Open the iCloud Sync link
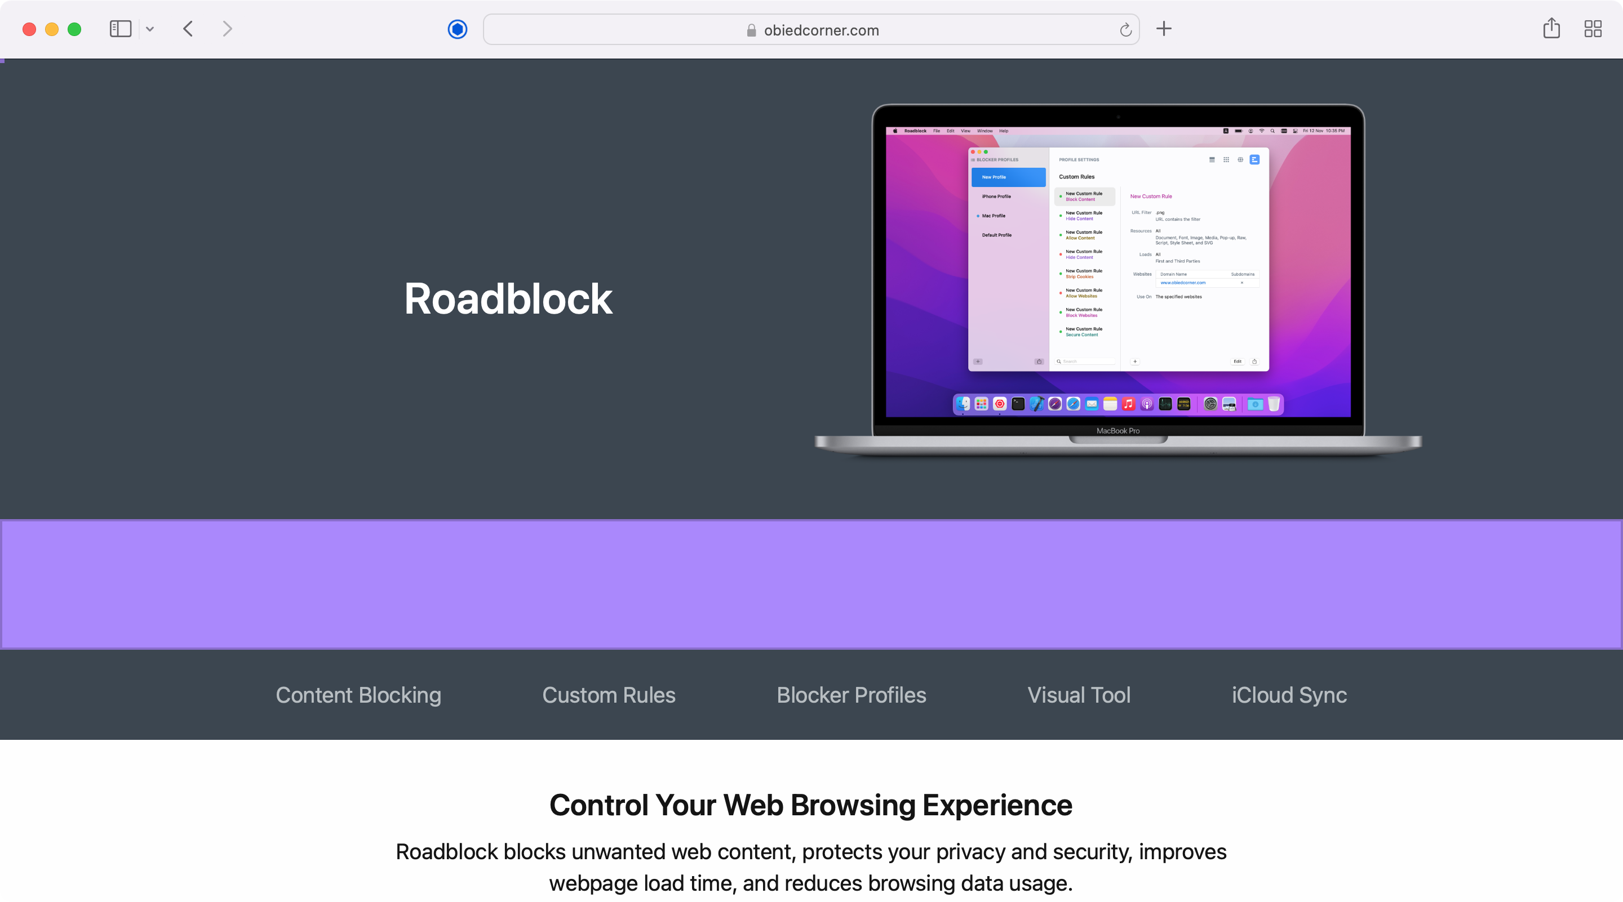 [1289, 695]
